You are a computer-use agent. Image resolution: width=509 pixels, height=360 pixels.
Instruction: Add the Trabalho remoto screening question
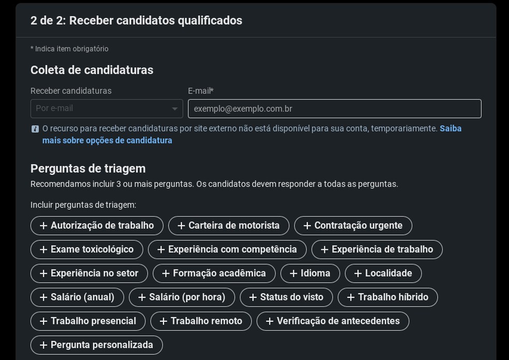click(x=201, y=321)
